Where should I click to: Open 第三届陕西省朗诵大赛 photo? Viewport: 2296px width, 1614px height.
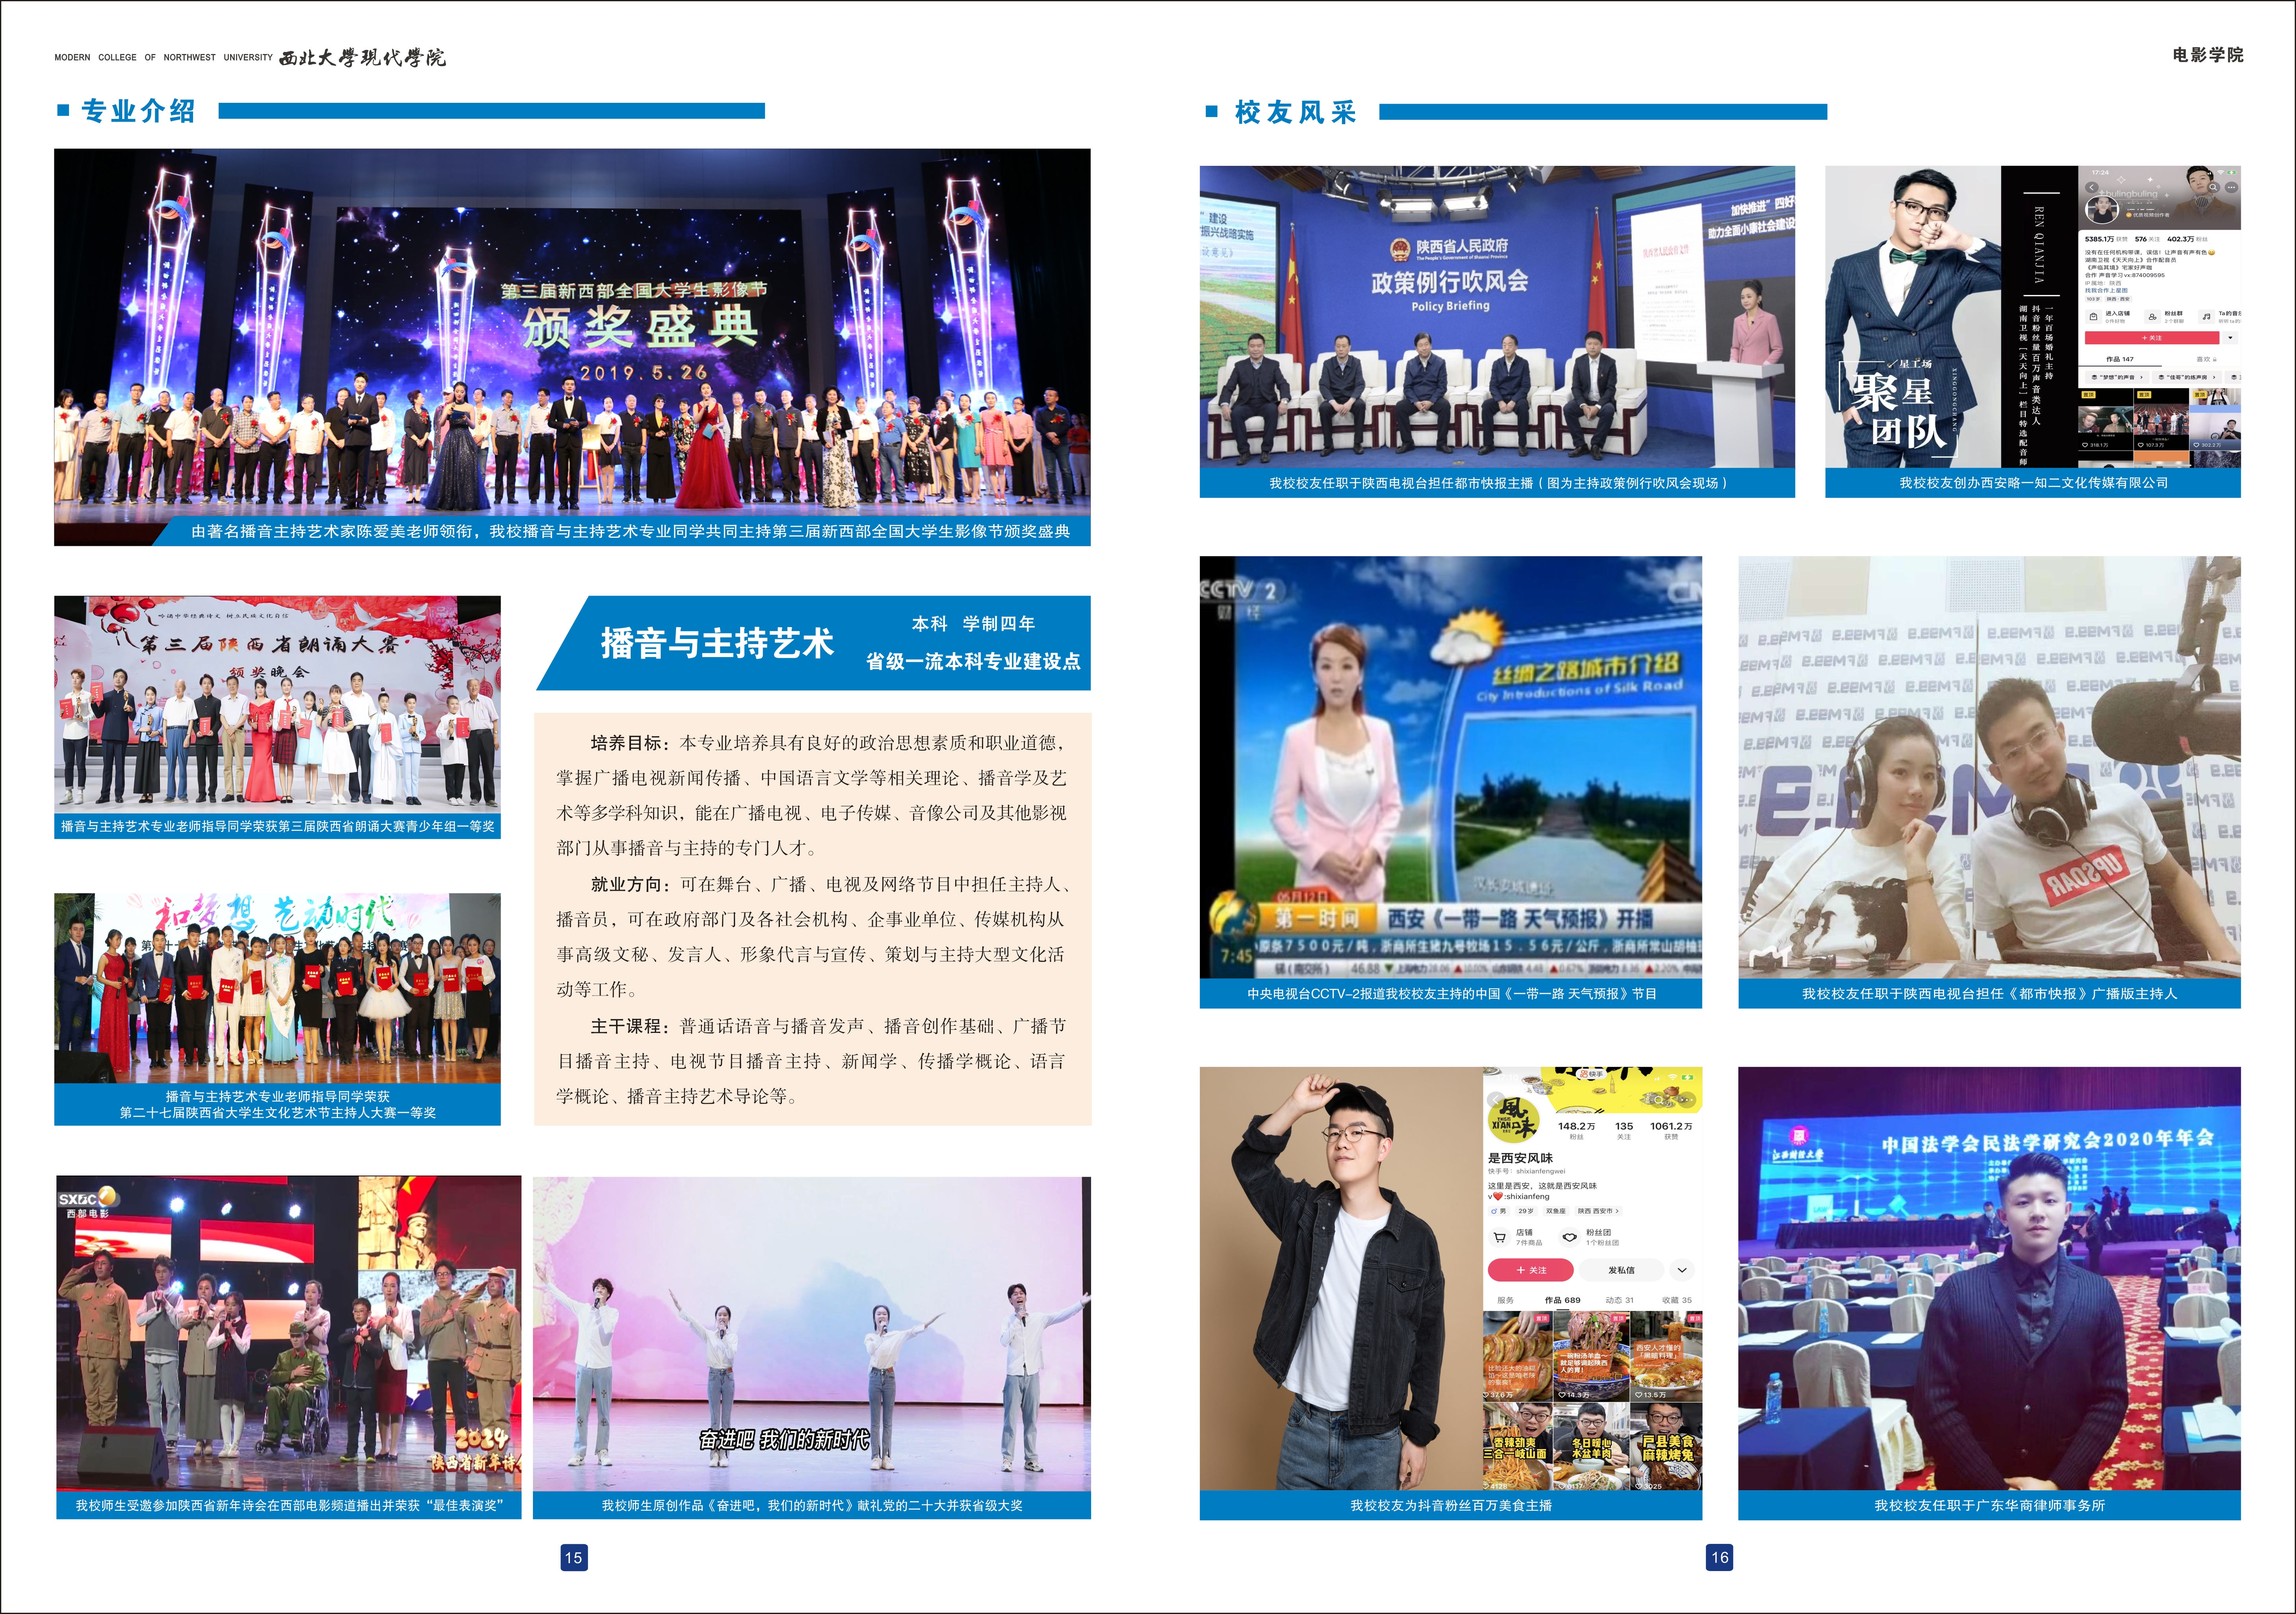coord(277,705)
